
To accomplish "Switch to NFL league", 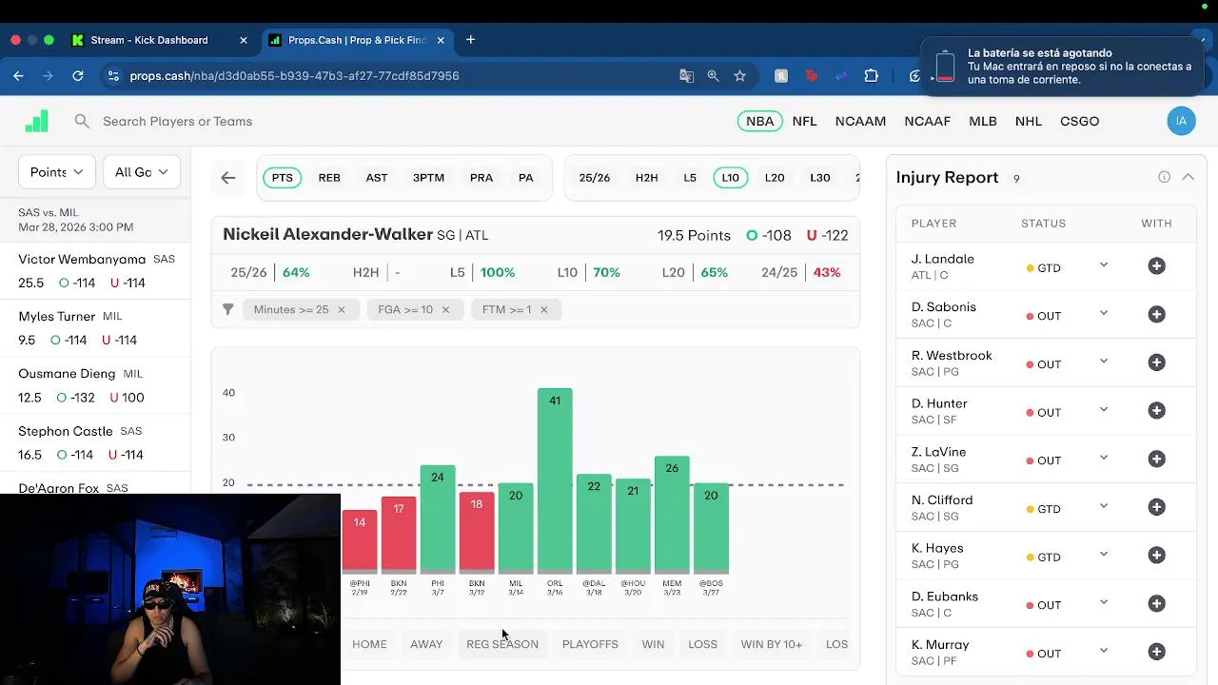I will pyautogui.click(x=804, y=121).
